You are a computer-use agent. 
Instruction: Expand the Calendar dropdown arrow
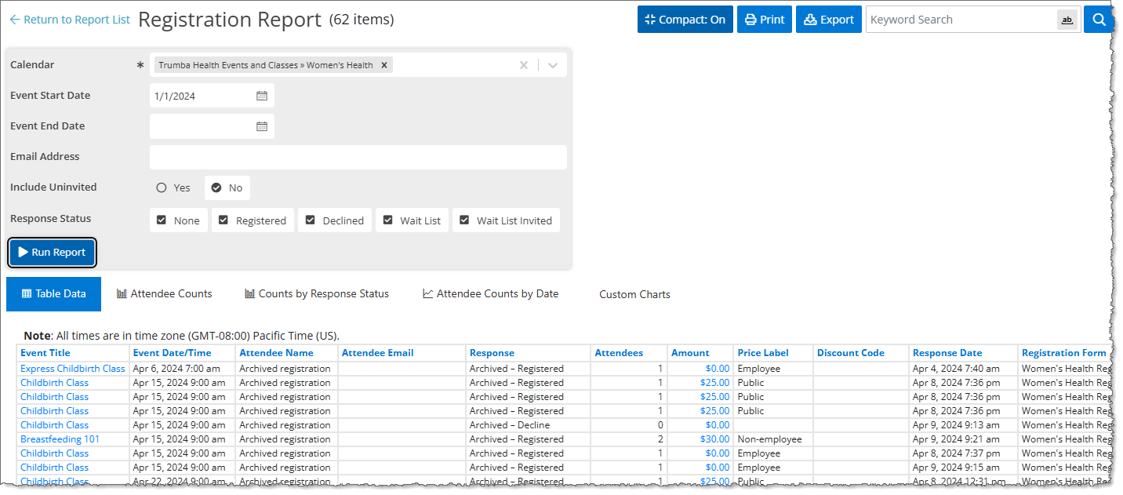click(x=553, y=65)
